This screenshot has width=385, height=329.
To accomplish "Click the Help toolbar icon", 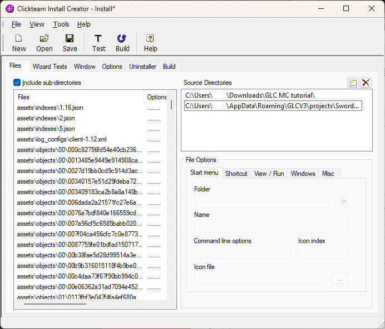I will point(150,38).
